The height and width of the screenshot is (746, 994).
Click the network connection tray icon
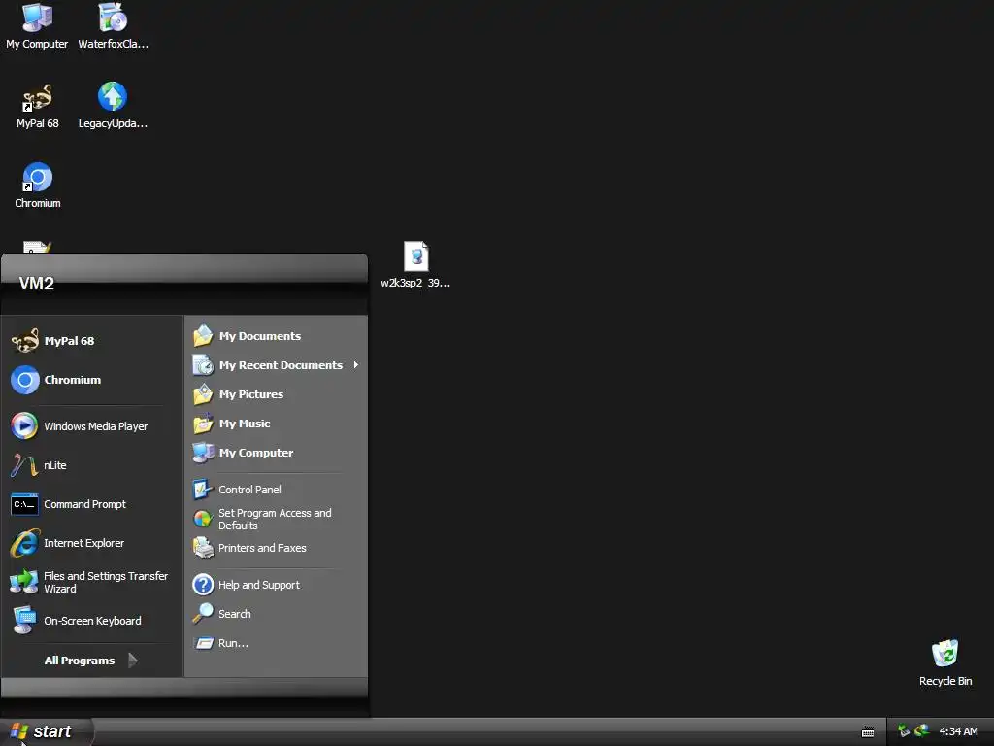[904, 731]
